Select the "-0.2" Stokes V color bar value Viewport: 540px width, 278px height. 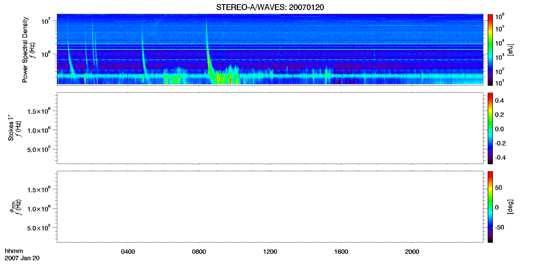(x=500, y=143)
